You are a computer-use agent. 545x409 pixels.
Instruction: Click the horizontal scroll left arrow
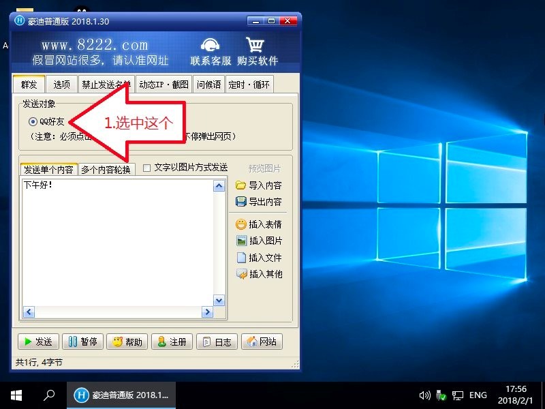coord(29,312)
